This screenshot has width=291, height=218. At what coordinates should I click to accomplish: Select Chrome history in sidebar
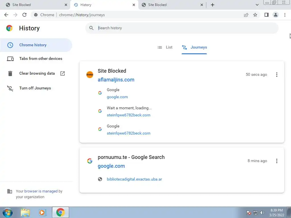click(x=36, y=45)
